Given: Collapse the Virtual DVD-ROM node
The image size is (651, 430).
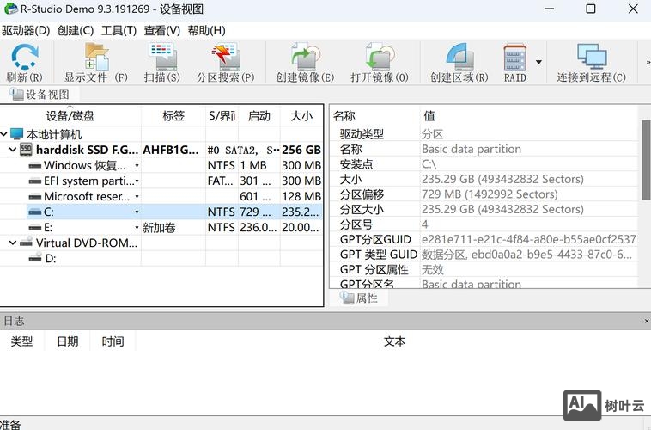Looking at the screenshot, I should point(13,243).
